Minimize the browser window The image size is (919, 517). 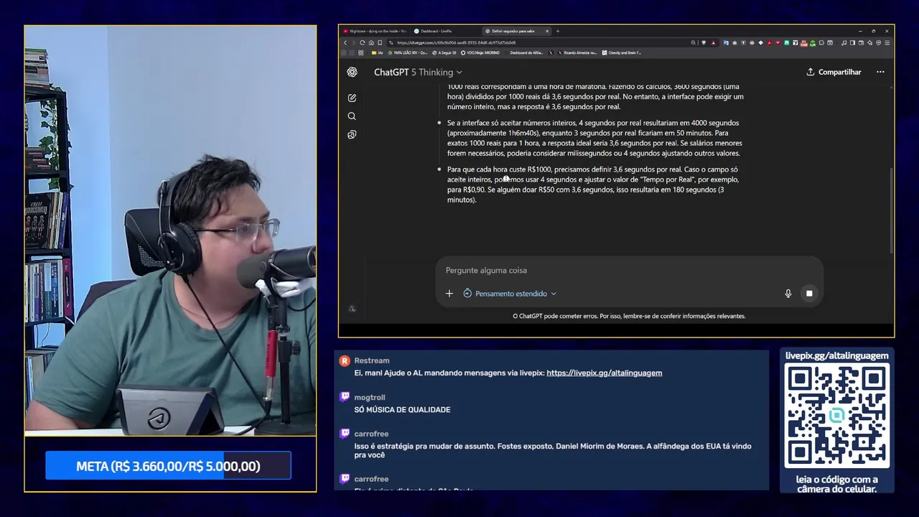click(860, 31)
